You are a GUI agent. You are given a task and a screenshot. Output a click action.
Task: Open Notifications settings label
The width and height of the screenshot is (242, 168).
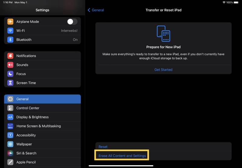point(26,56)
